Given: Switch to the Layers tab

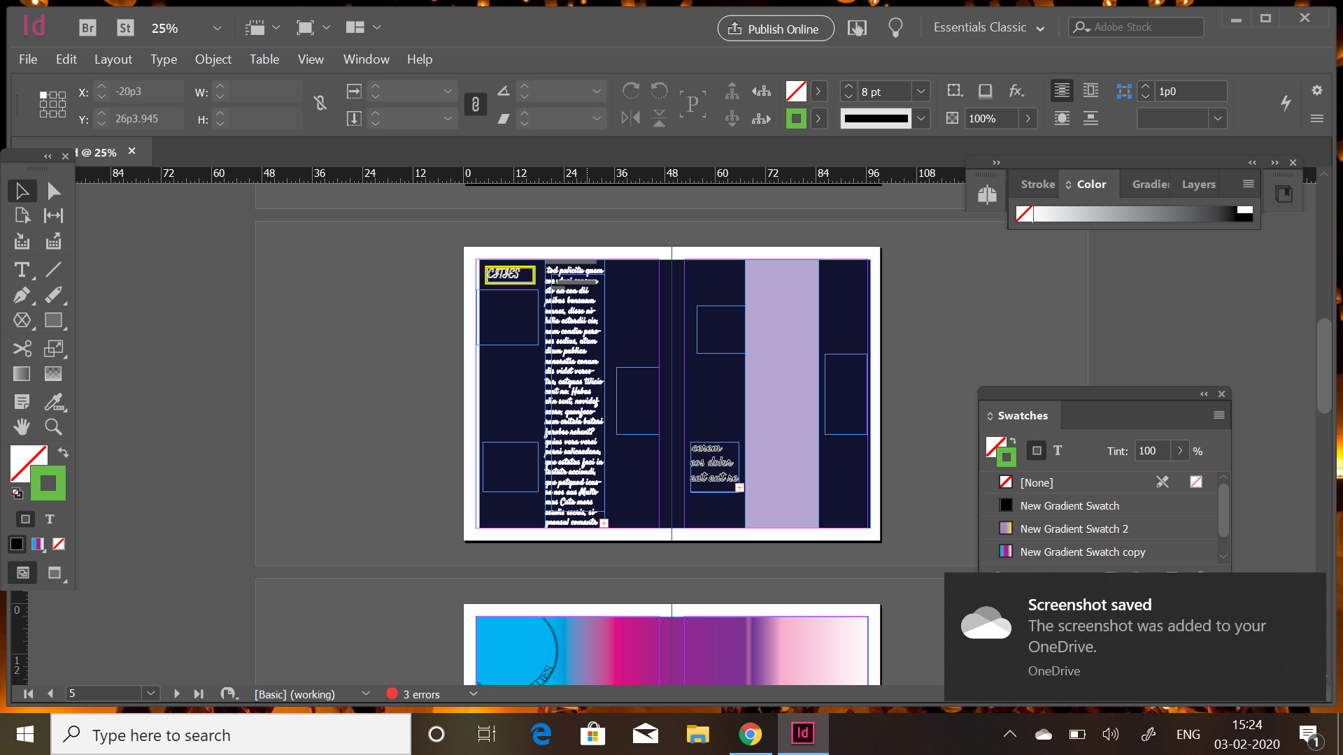Looking at the screenshot, I should [1198, 185].
